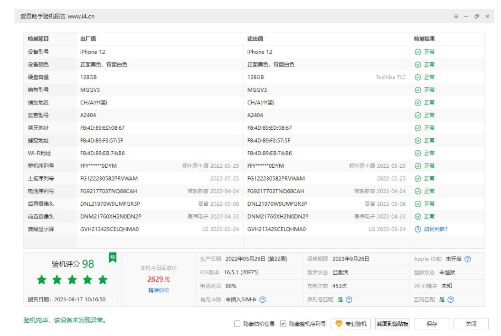
Task: Click the green check icon for 设备颜色
Action: (417, 65)
